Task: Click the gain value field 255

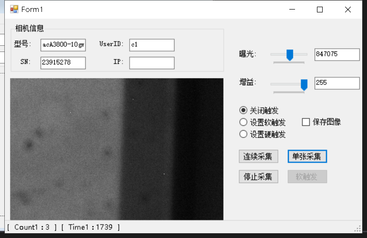Action: tap(337, 83)
